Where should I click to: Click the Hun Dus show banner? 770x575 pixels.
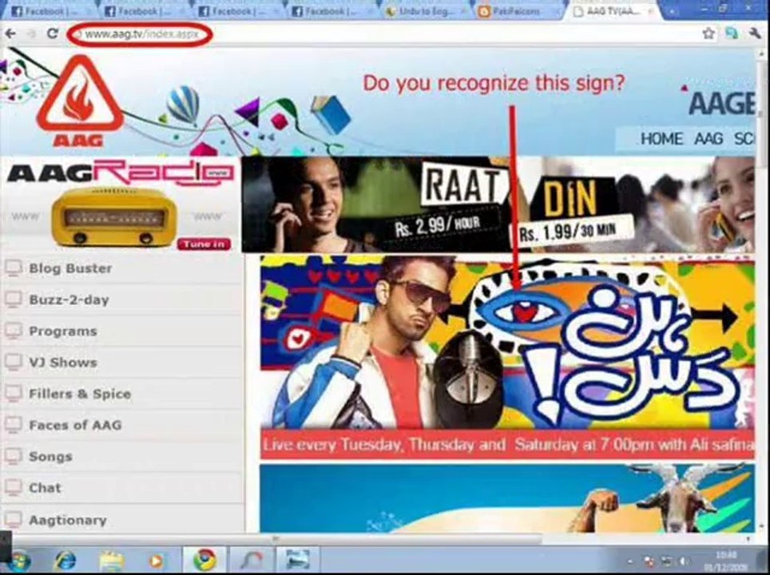[507, 343]
